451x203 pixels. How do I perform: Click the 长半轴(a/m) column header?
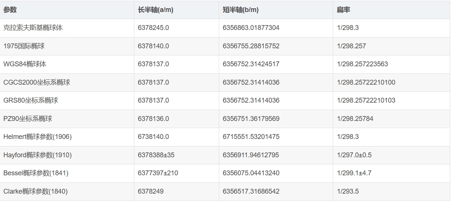point(155,10)
